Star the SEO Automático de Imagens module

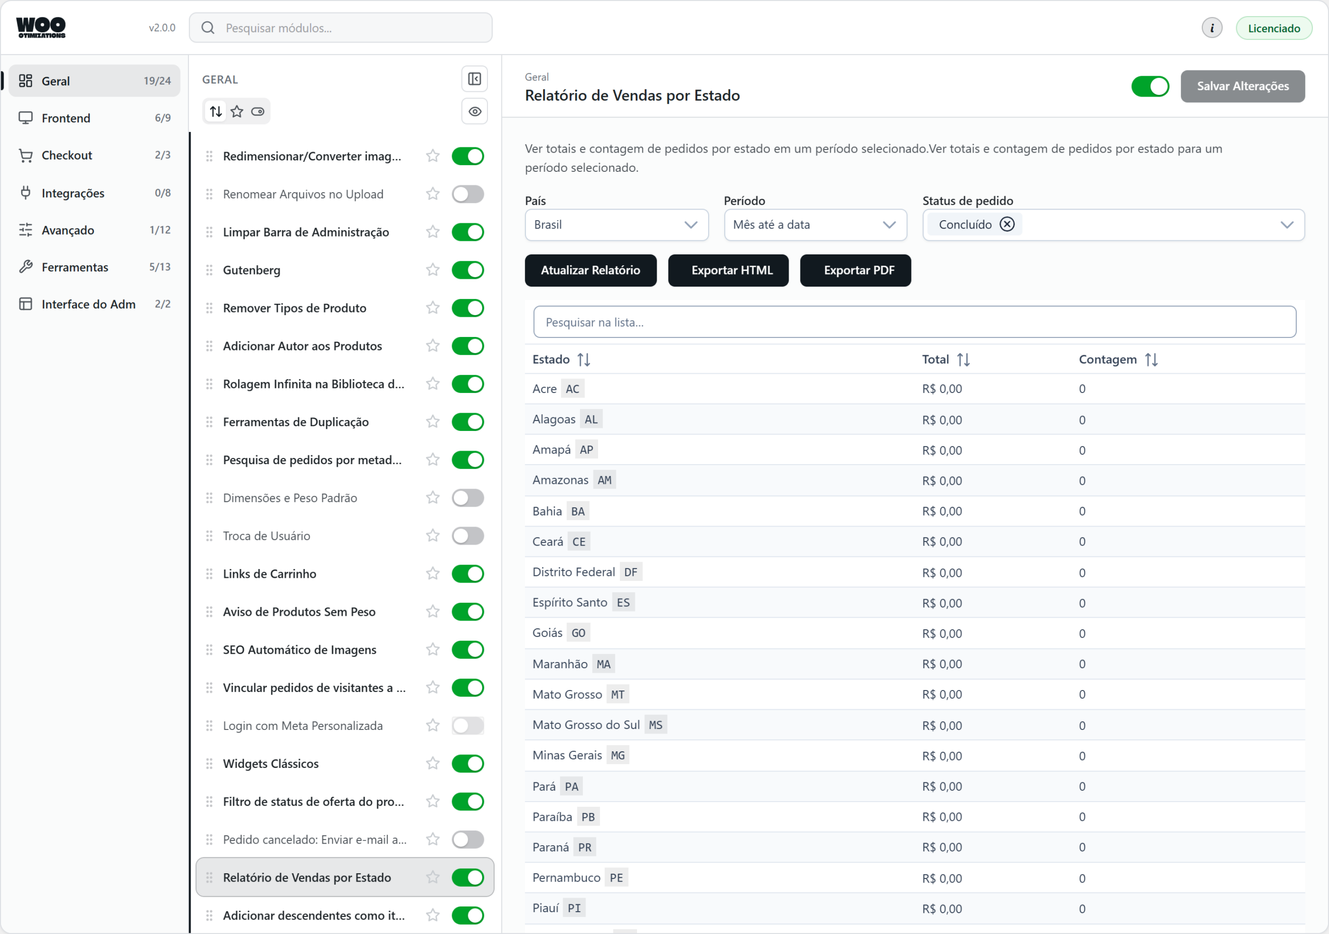432,649
